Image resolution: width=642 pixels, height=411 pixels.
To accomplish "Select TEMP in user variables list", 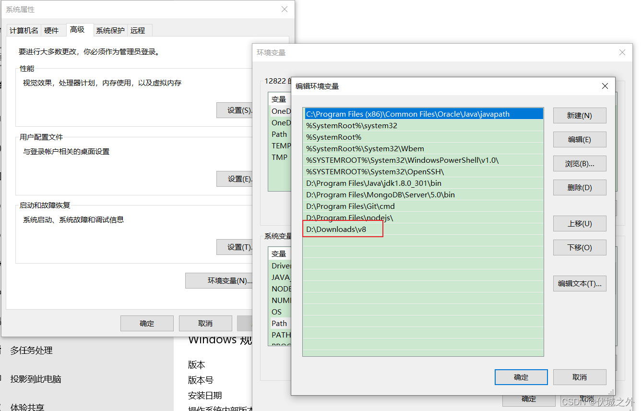I will point(280,146).
